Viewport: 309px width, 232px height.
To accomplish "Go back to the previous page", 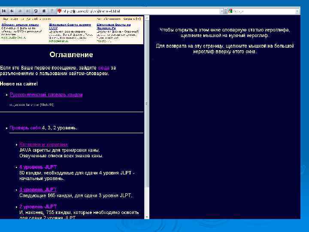I will pyautogui.click(x=12, y=11).
